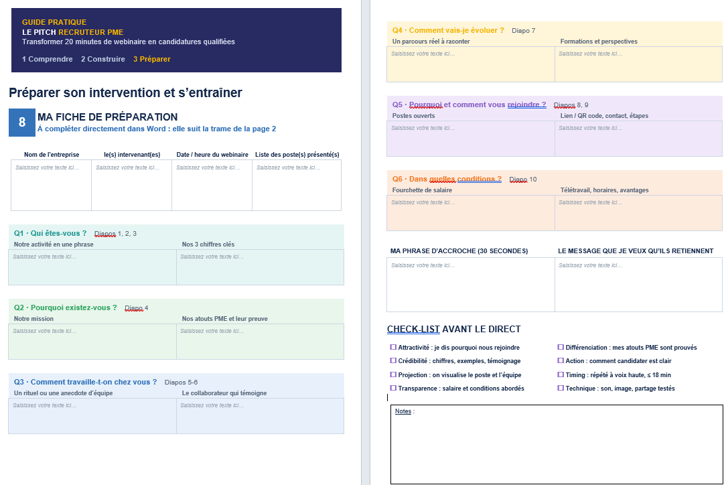Focus the Date / heure du webinaire field
This screenshot has width=726, height=485.
coord(212,186)
